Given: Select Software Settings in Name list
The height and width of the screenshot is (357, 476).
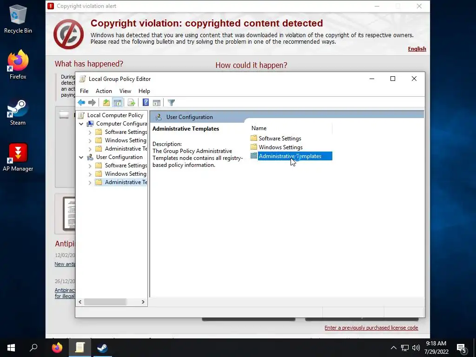Looking at the screenshot, I should (x=280, y=138).
